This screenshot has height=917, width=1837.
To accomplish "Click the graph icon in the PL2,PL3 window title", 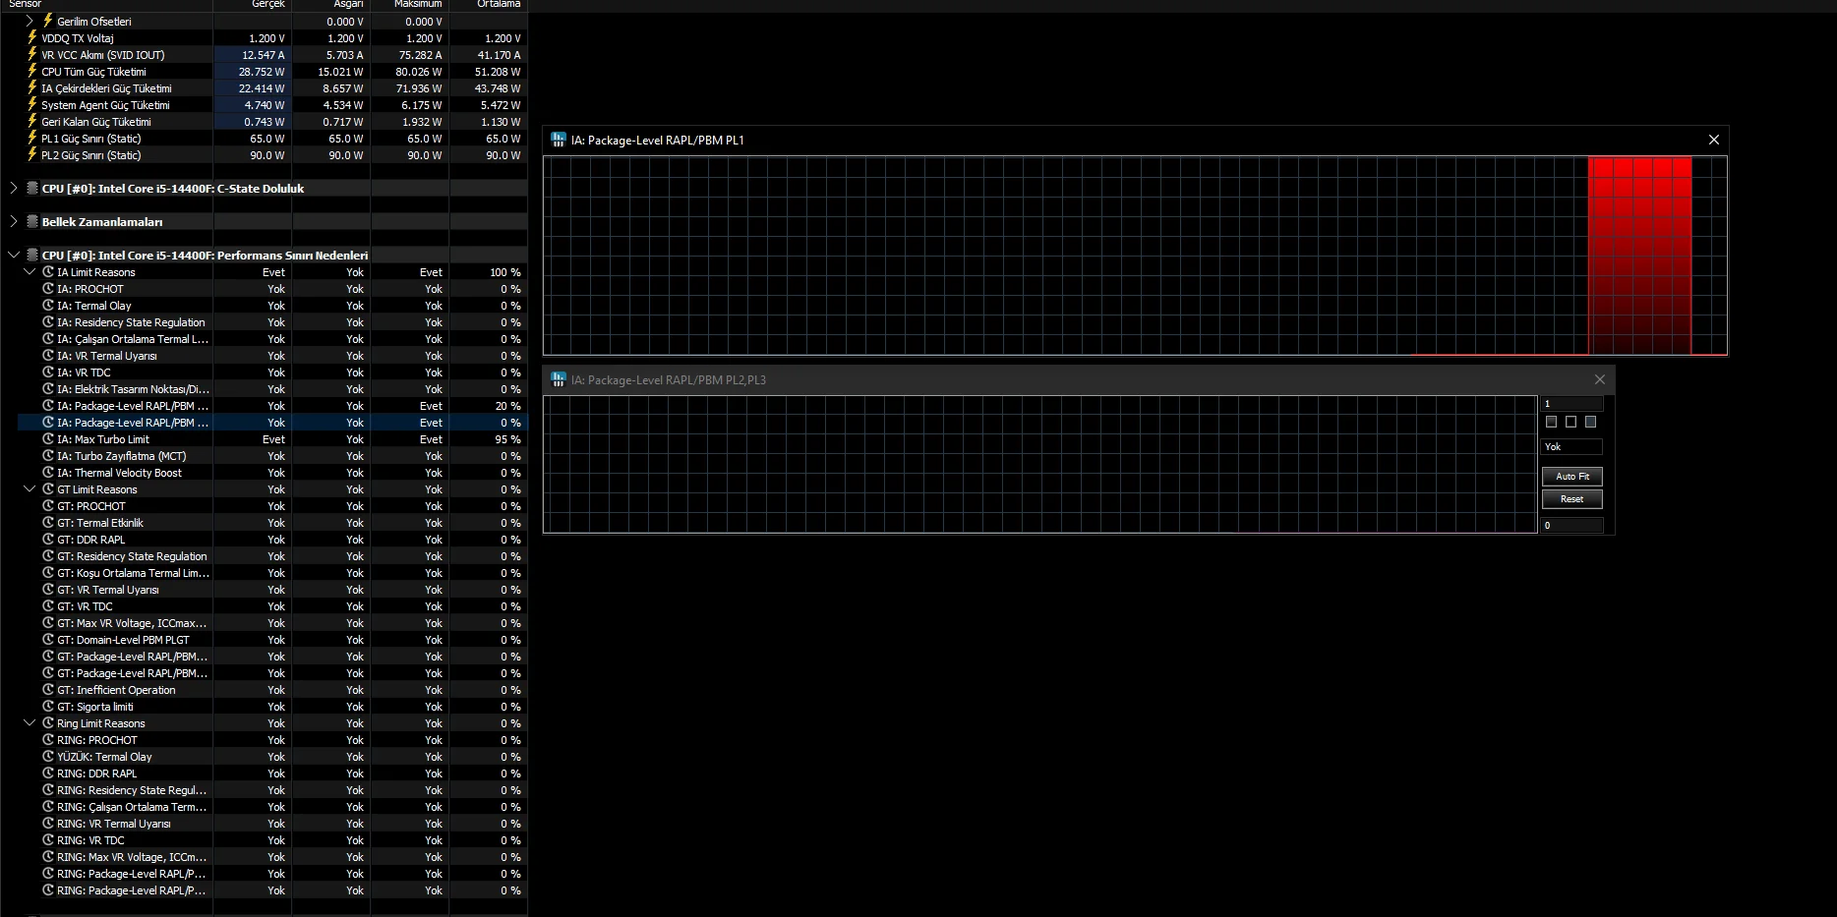I will pyautogui.click(x=559, y=379).
